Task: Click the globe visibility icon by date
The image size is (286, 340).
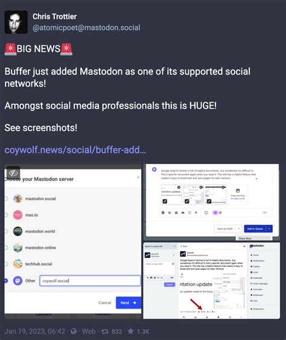Action: coord(74,331)
